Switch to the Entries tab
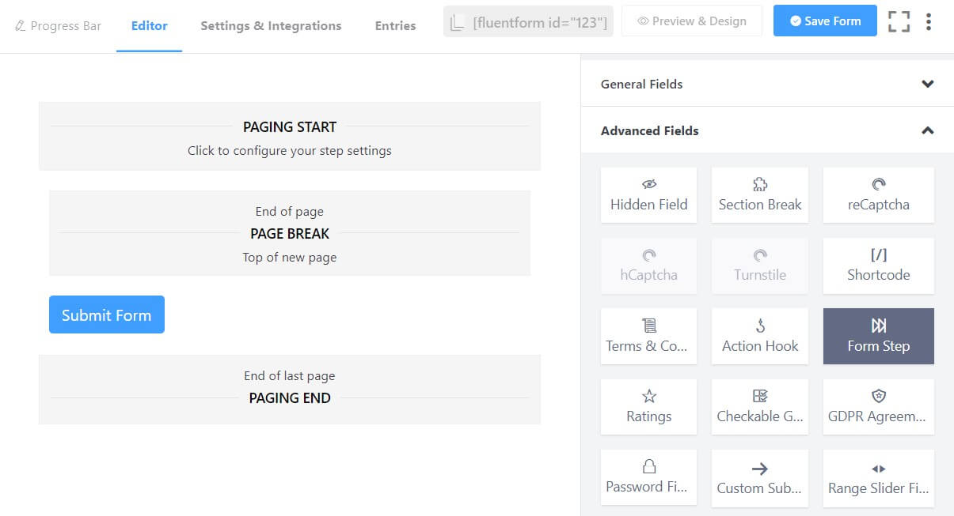 395,25
